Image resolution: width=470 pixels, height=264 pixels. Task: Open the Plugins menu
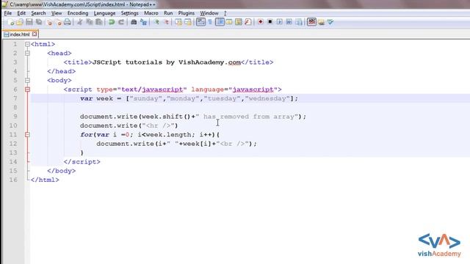point(186,13)
